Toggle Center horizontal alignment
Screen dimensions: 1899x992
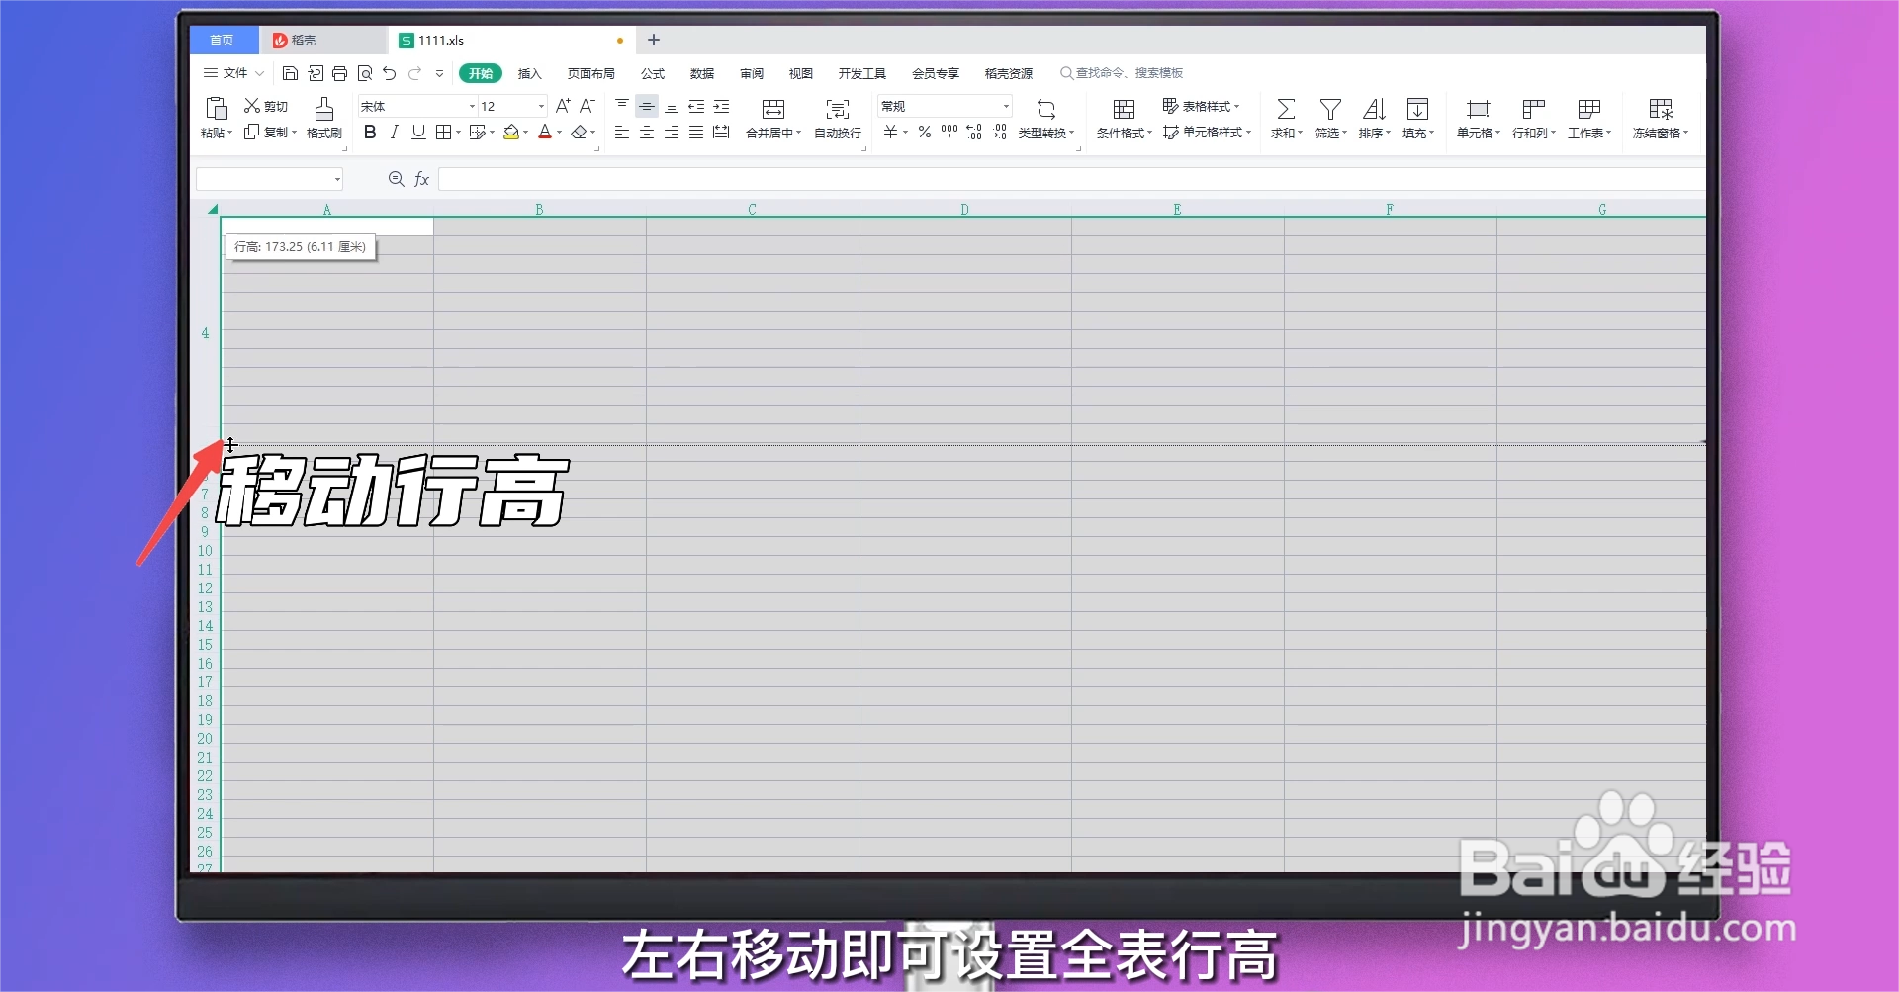pyautogui.click(x=647, y=132)
